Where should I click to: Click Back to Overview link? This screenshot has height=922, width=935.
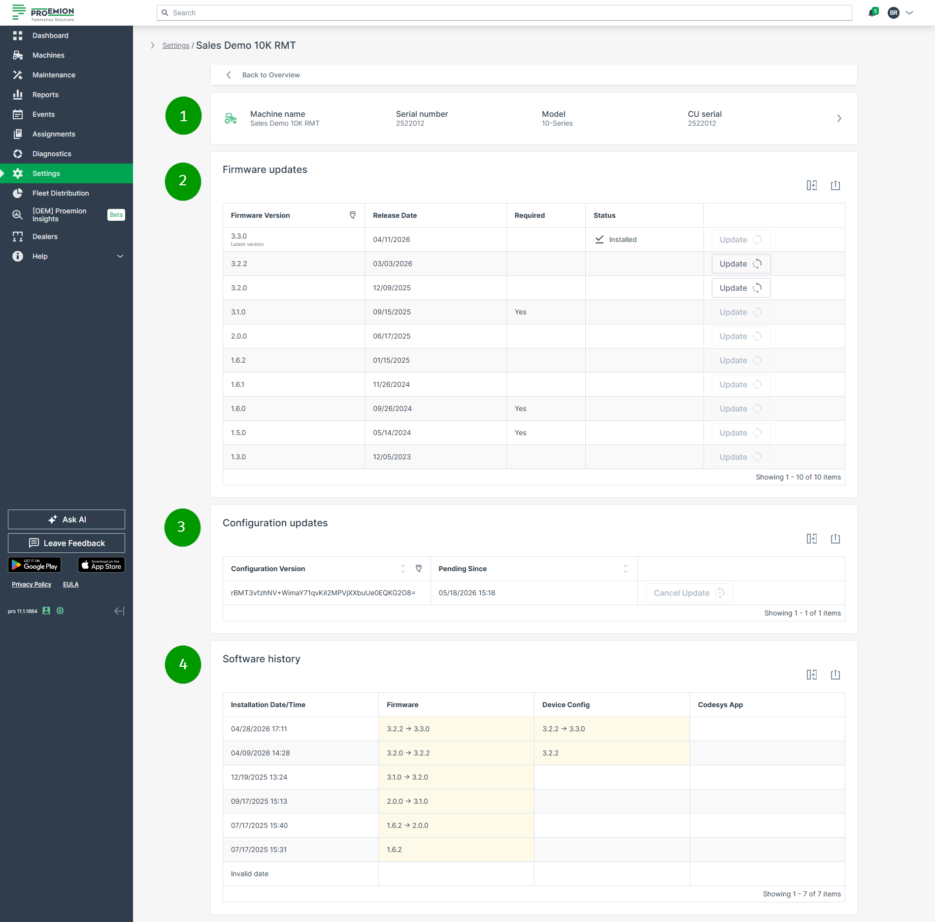[x=270, y=75]
